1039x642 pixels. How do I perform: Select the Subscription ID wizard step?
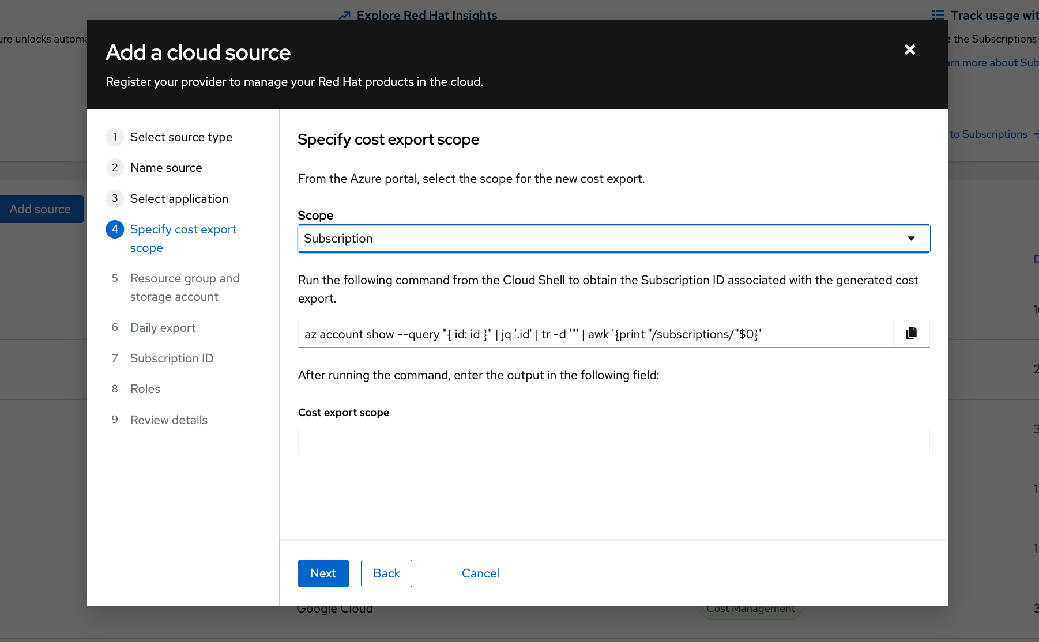[171, 358]
